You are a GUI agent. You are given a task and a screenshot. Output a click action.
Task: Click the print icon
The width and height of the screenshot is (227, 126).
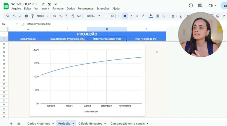[x=26, y=16]
